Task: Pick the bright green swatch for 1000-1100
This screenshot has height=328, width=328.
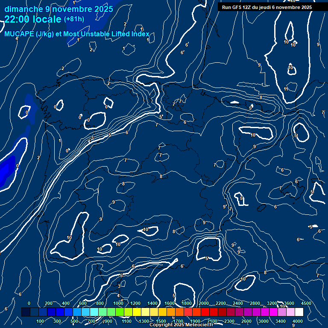Action: click(x=120, y=312)
